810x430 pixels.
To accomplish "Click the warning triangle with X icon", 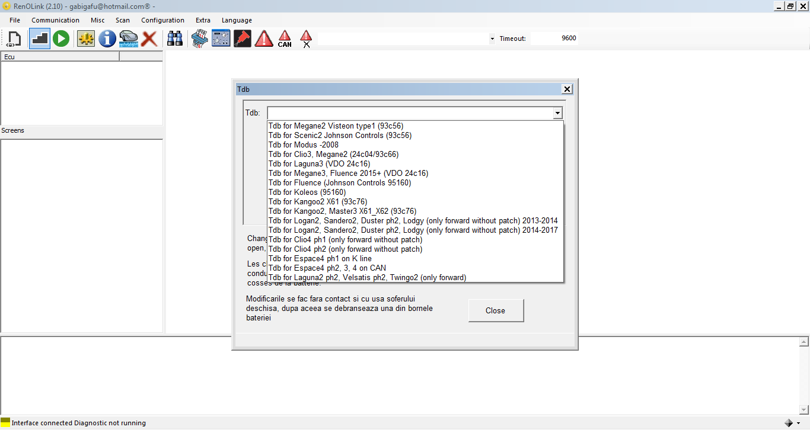I will click(306, 39).
